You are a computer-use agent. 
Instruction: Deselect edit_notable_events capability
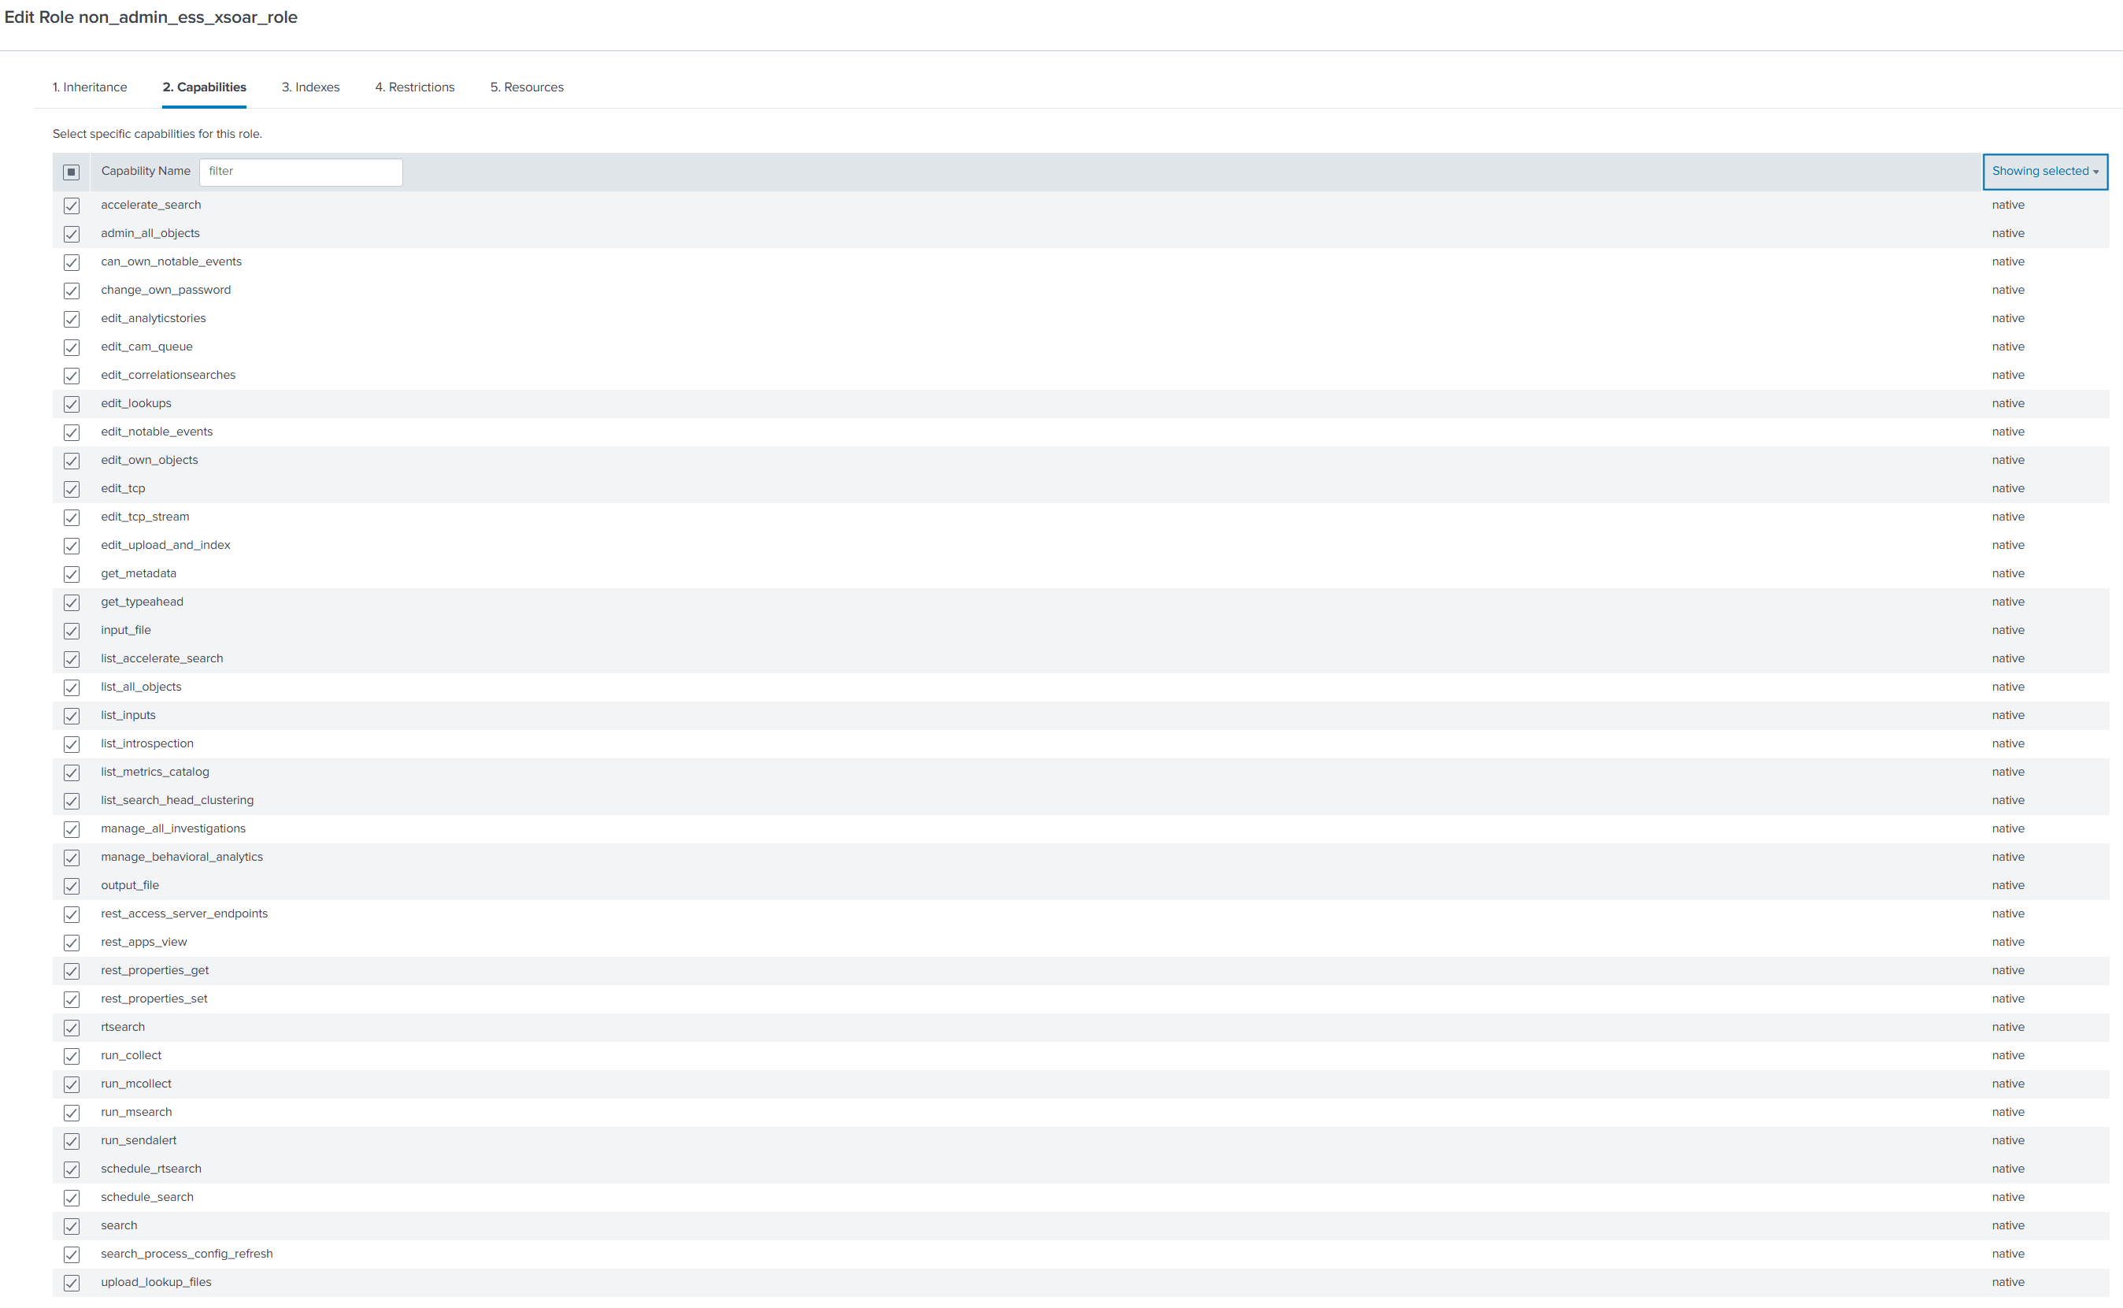click(72, 432)
